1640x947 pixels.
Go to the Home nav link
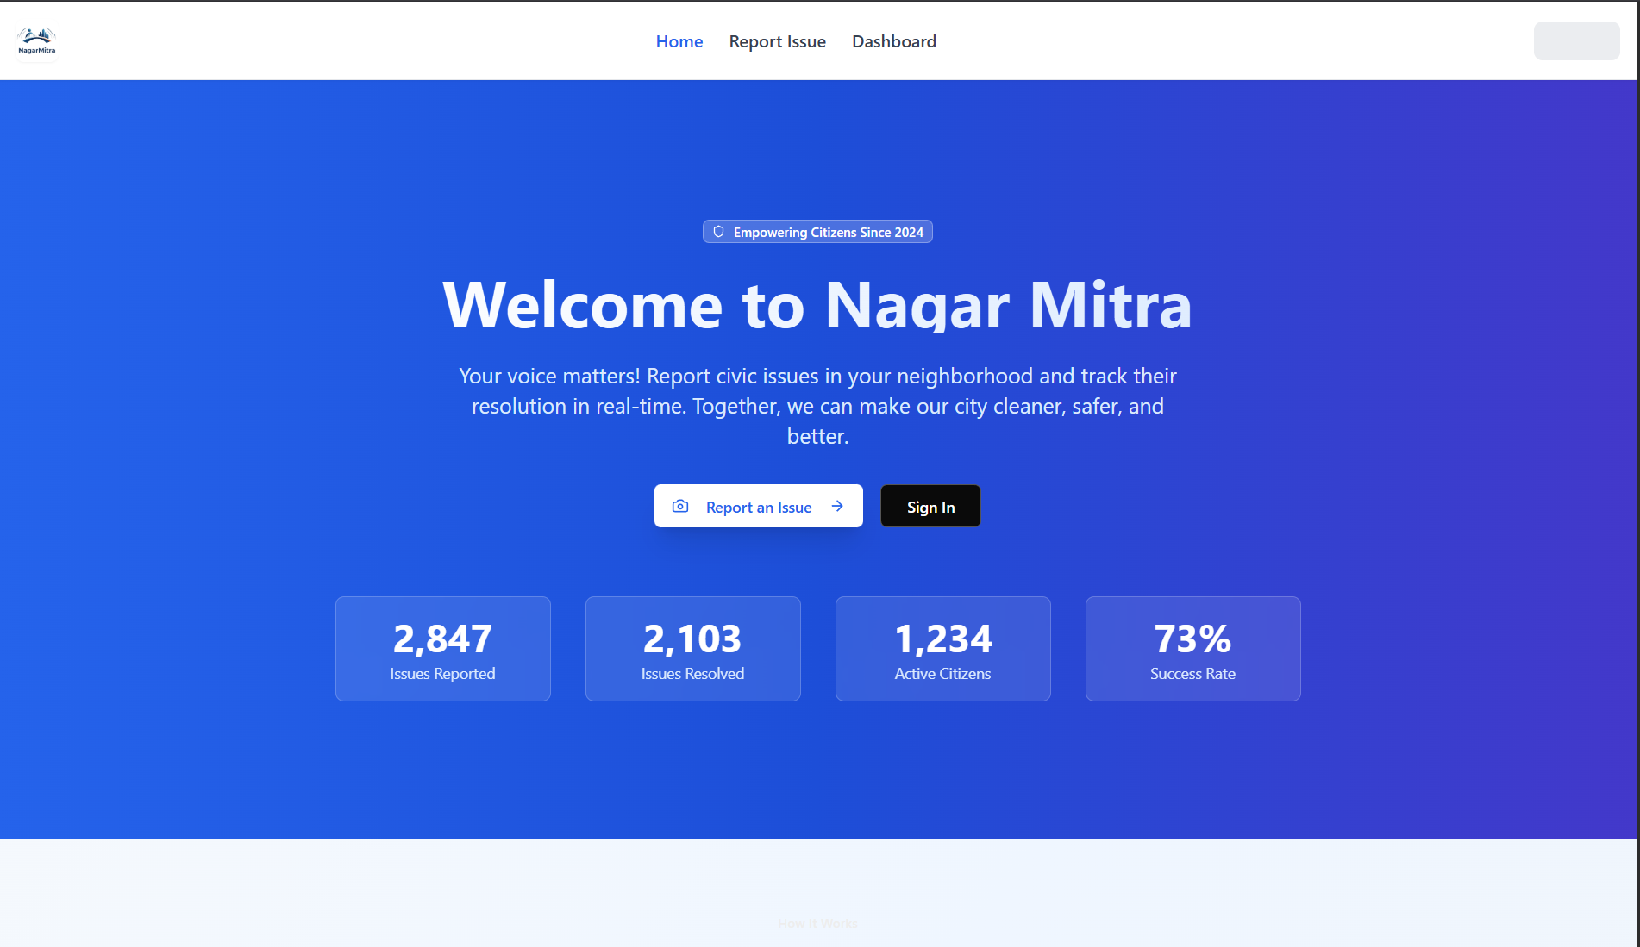click(679, 41)
